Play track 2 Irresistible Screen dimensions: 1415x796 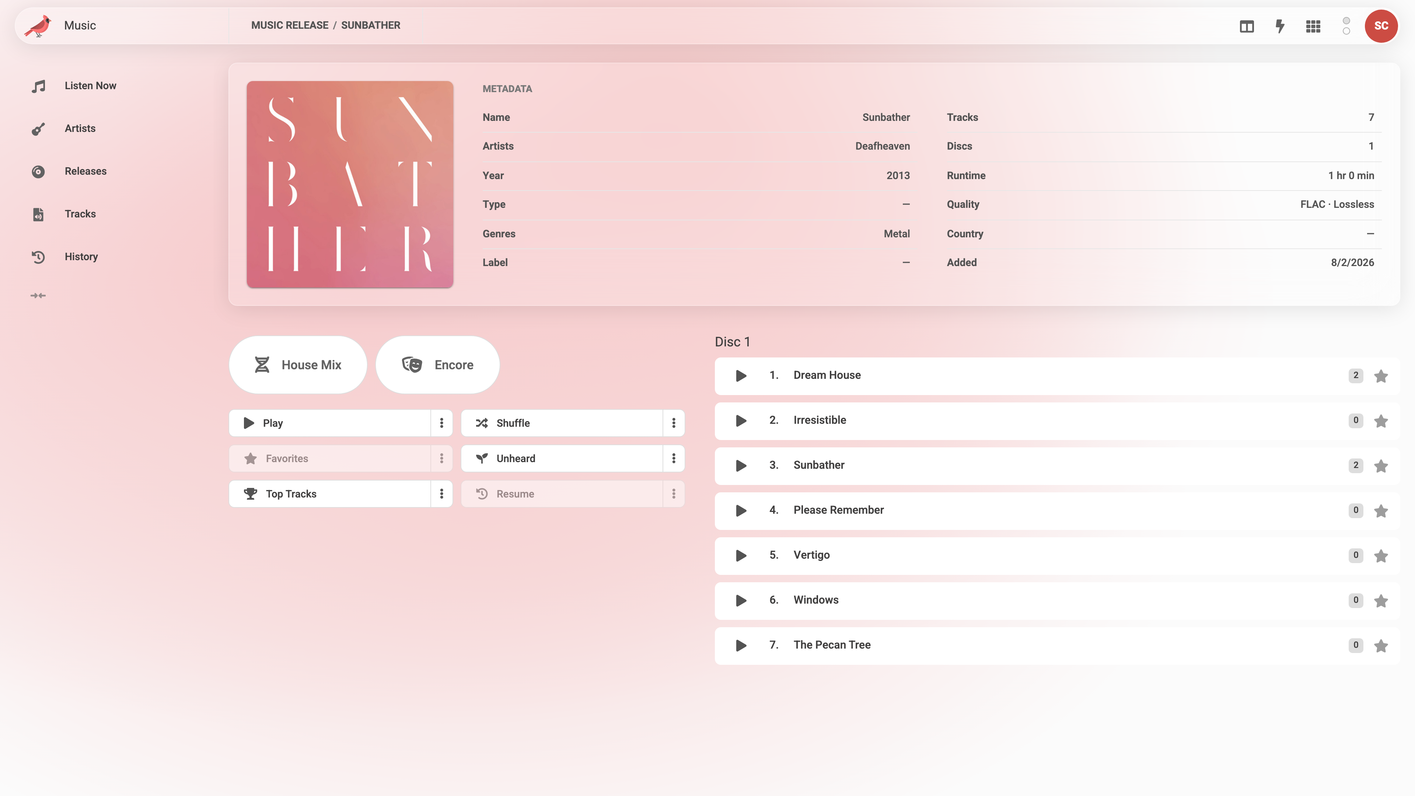[x=741, y=421]
